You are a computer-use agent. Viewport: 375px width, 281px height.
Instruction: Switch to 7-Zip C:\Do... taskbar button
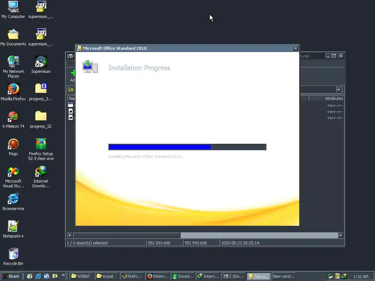click(x=233, y=276)
